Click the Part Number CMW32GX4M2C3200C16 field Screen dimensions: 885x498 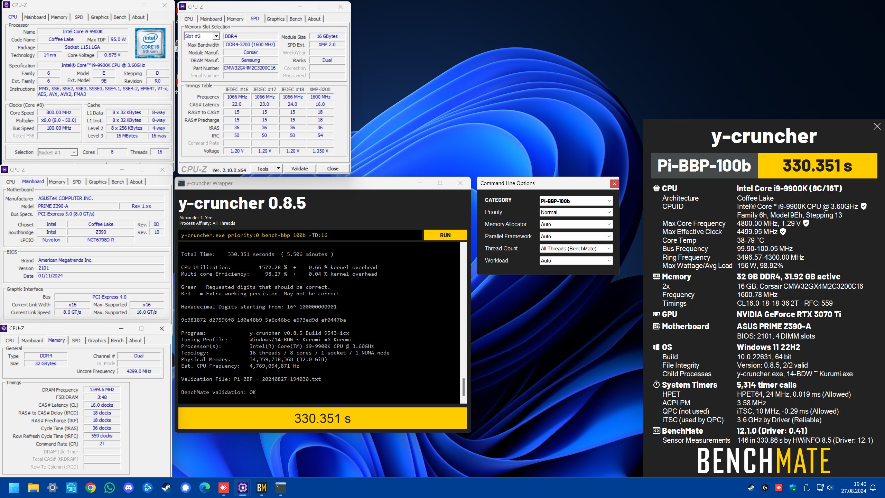pos(250,68)
